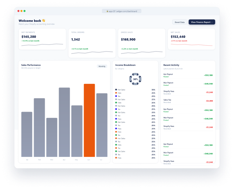Click the waving hand emoji beside Welcome back
The height and width of the screenshot is (190, 234).
pyautogui.click(x=43, y=21)
